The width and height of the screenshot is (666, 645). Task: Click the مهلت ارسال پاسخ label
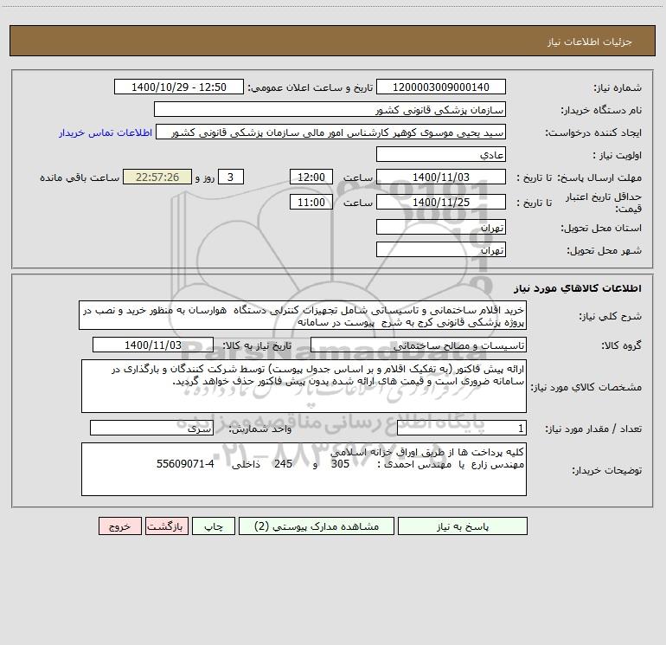[599, 177]
